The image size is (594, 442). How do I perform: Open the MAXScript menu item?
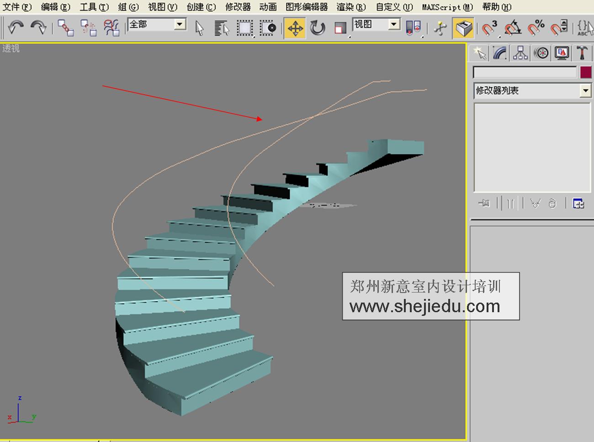tap(445, 7)
